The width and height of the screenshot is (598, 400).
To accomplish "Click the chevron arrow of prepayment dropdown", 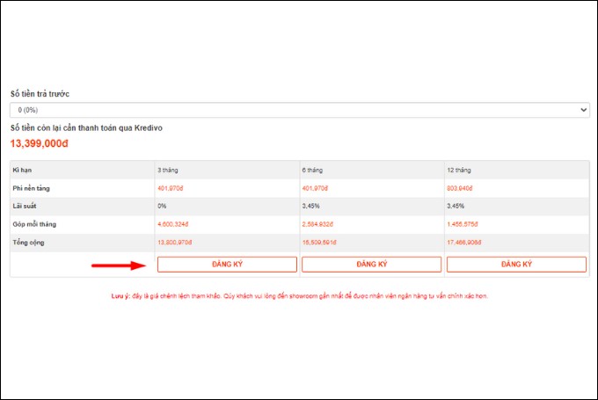I will pos(583,110).
